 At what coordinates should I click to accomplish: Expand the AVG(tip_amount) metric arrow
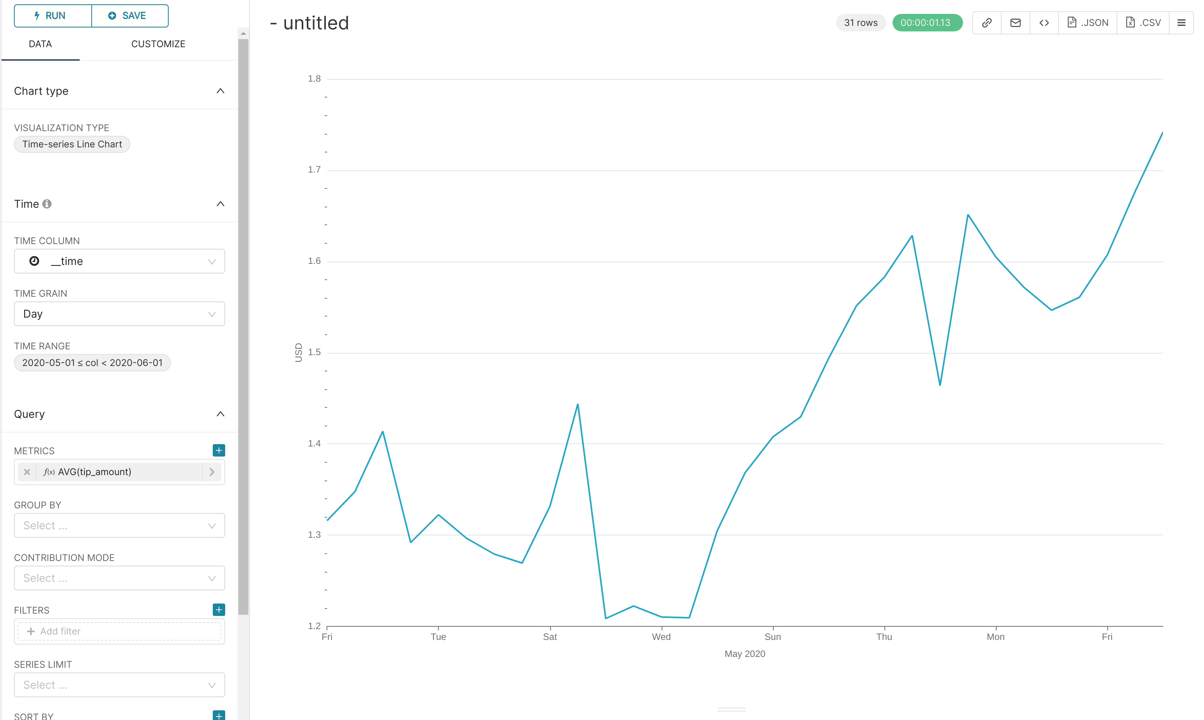[212, 472]
